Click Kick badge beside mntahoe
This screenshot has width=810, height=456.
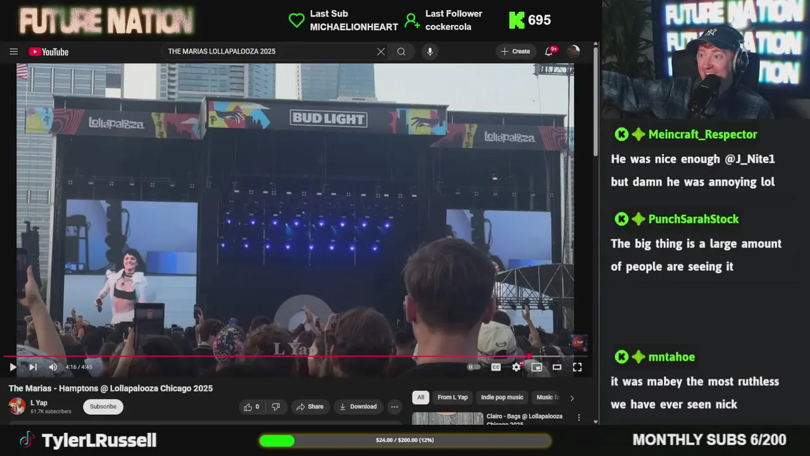(621, 357)
